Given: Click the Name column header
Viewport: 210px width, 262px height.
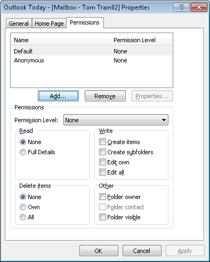Looking at the screenshot, I should tap(61, 40).
